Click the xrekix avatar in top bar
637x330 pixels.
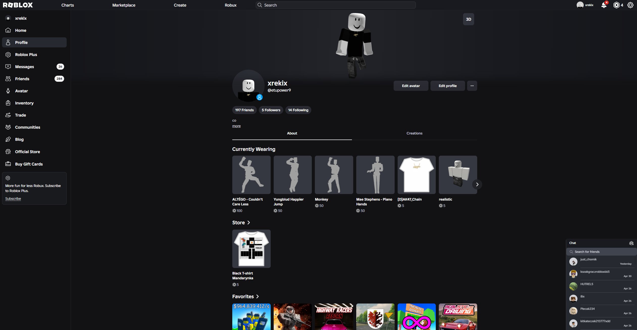pos(580,5)
